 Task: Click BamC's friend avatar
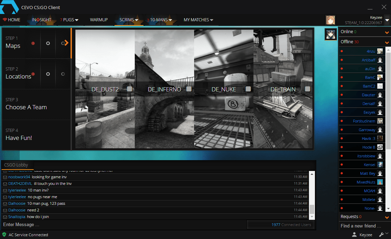(x=380, y=77)
